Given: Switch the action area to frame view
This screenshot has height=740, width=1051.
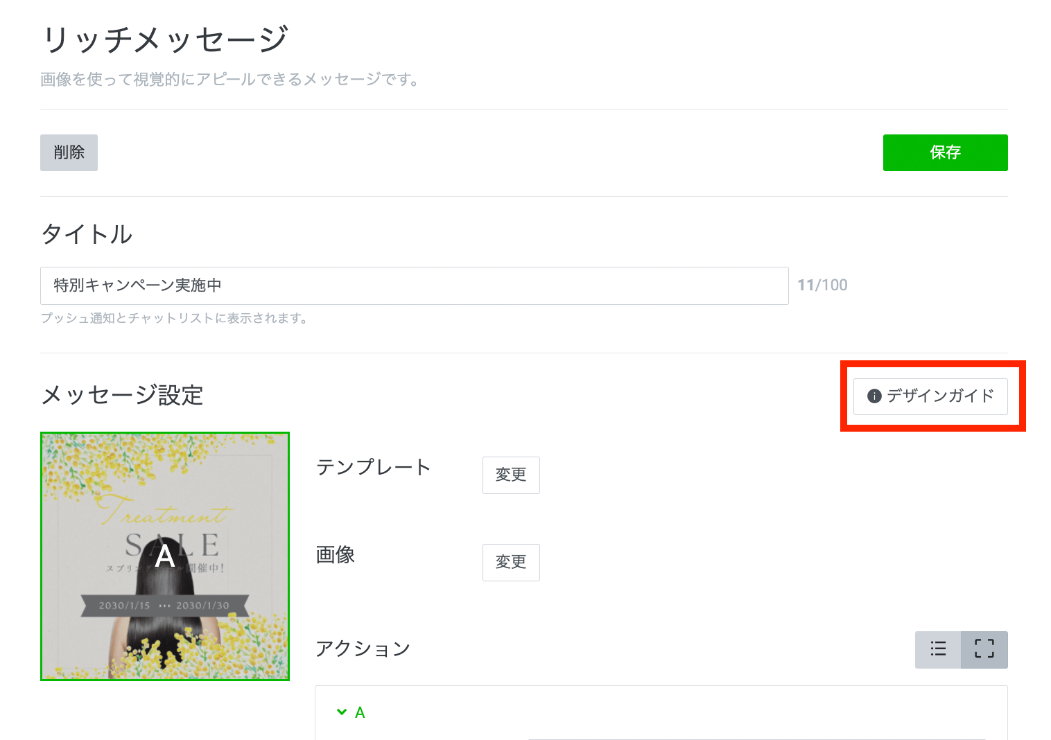Looking at the screenshot, I should pos(984,649).
